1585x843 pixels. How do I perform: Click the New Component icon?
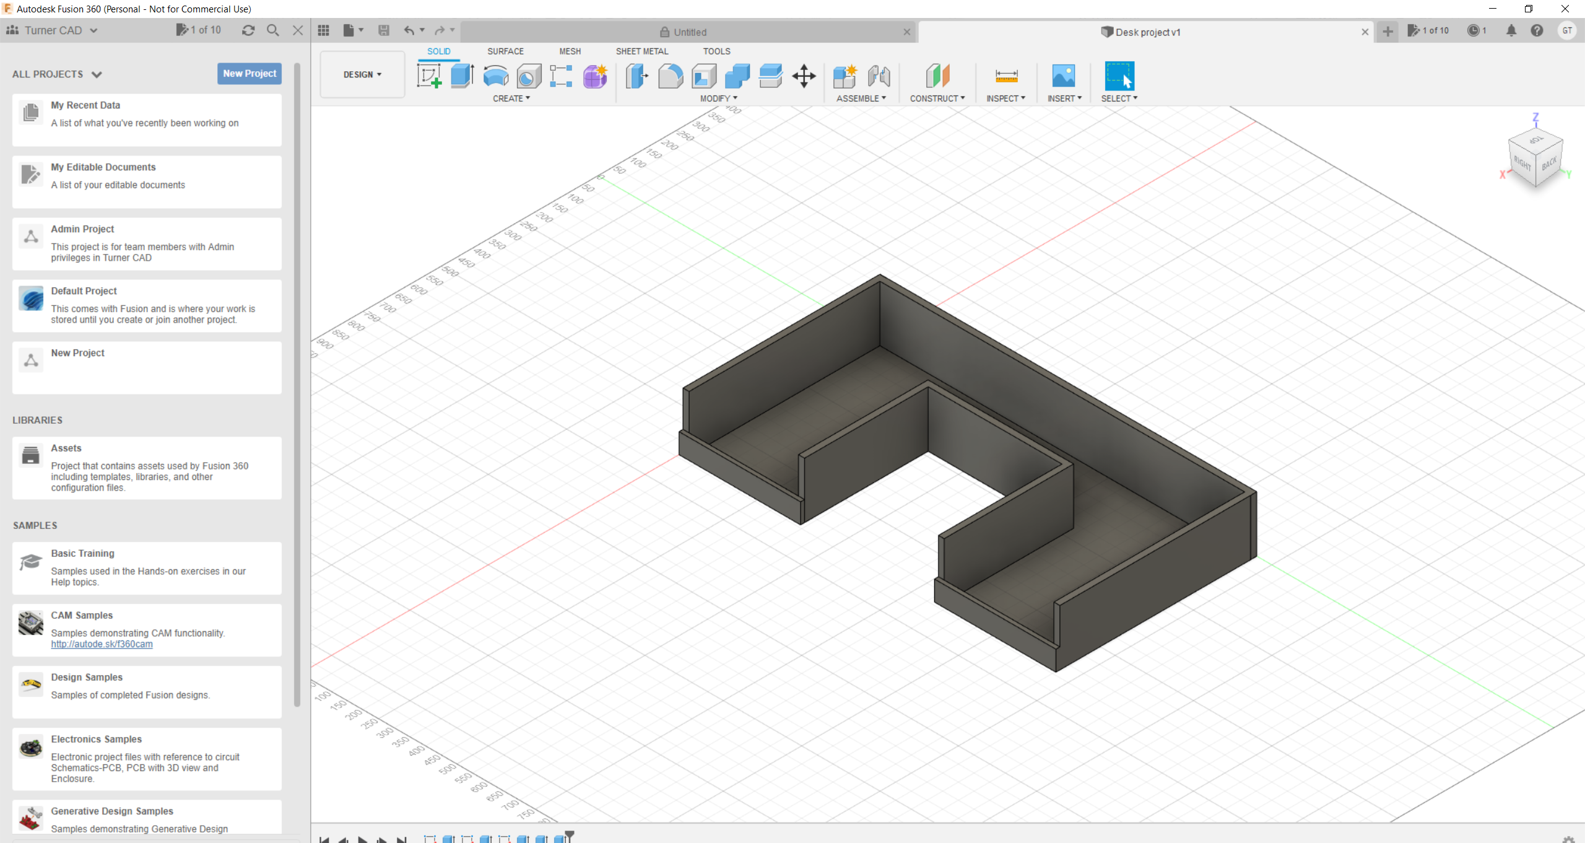pos(845,76)
